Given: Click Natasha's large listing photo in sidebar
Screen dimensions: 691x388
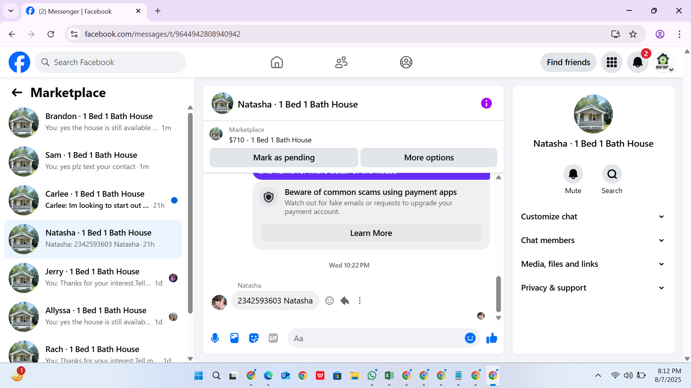Looking at the screenshot, I should tap(593, 114).
